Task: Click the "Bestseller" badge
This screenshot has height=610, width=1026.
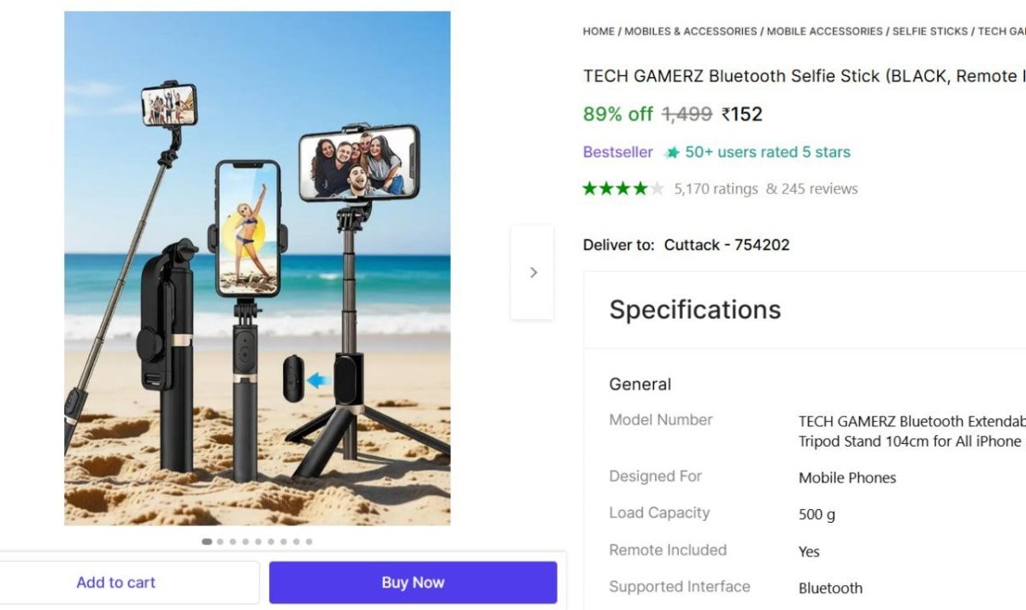Action: [x=617, y=151]
